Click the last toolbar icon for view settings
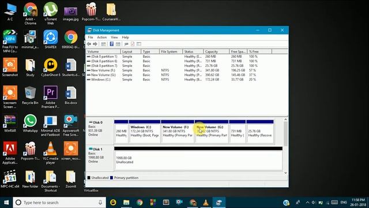Screen dimensions: 369x208 click(139, 44)
